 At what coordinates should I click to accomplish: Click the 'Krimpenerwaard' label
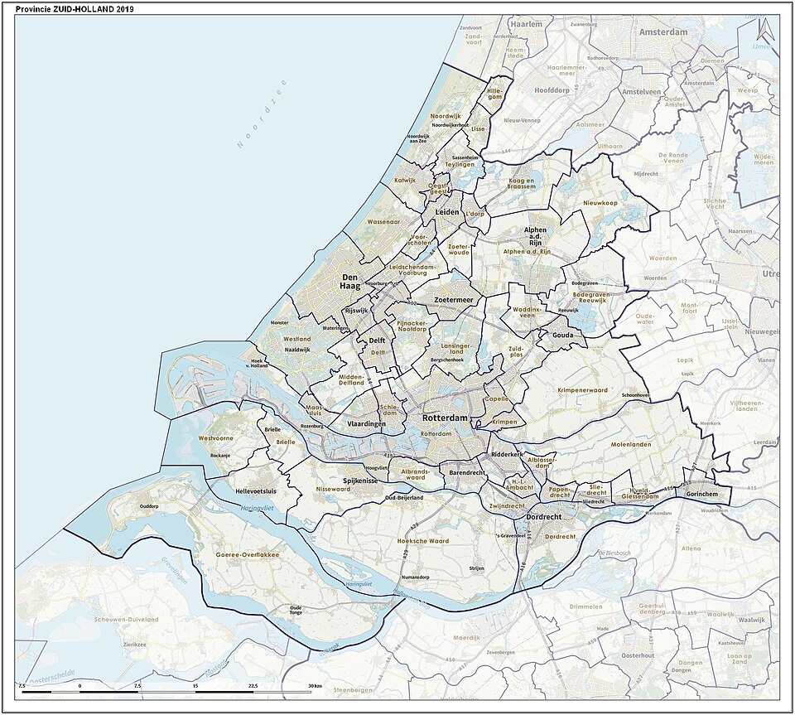(x=582, y=390)
